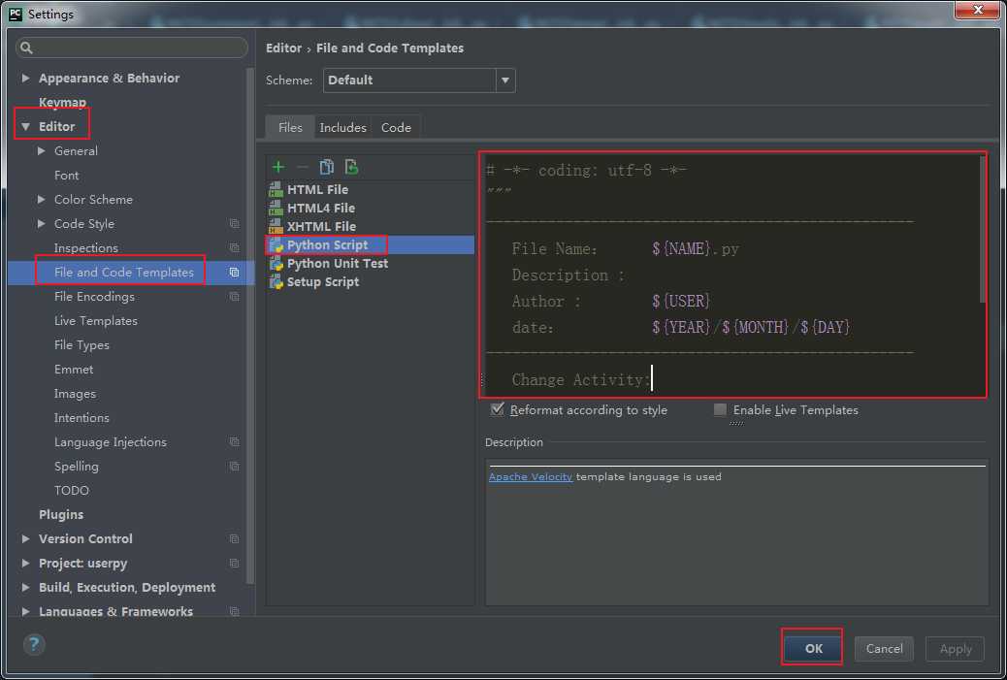Click project-level icon beside Project: userpy

235,564
